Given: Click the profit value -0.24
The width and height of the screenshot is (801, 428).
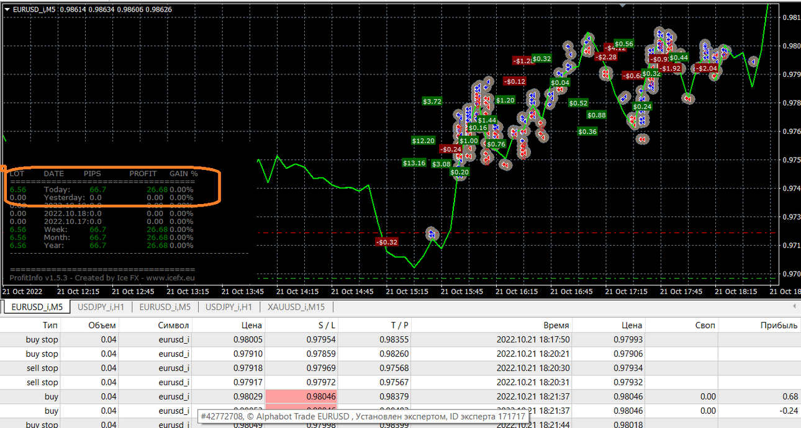Looking at the screenshot, I should point(789,411).
